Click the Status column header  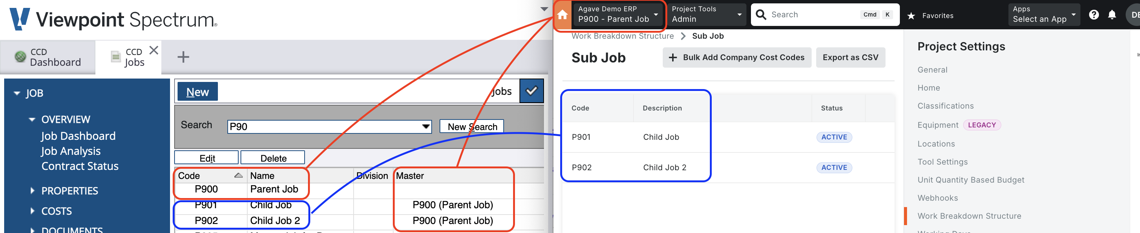point(832,108)
